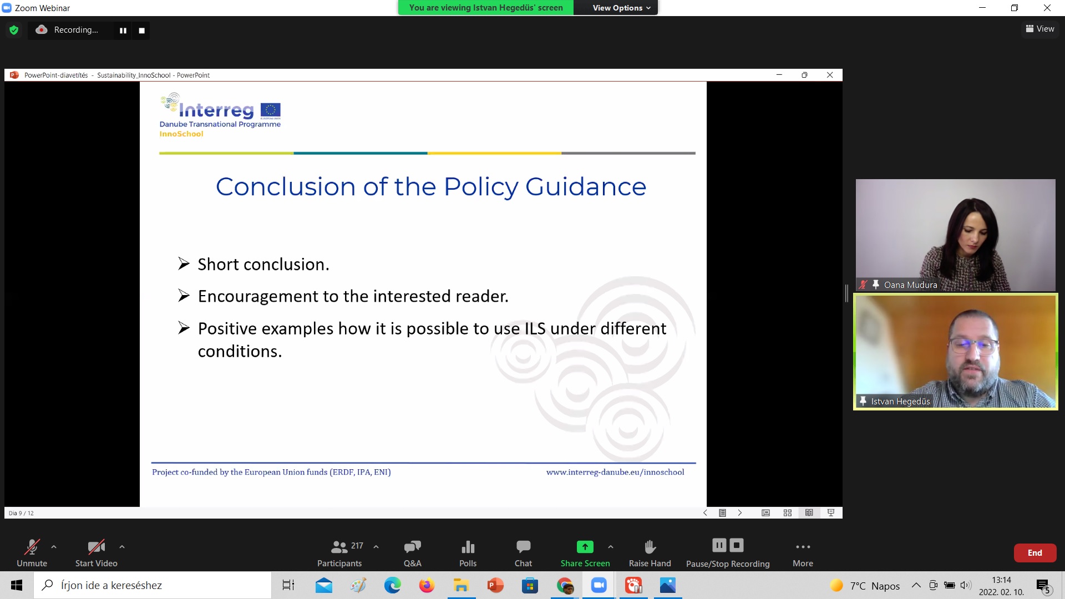This screenshot has height=599, width=1065.
Task: Open the View layout menu
Action: (1040, 29)
